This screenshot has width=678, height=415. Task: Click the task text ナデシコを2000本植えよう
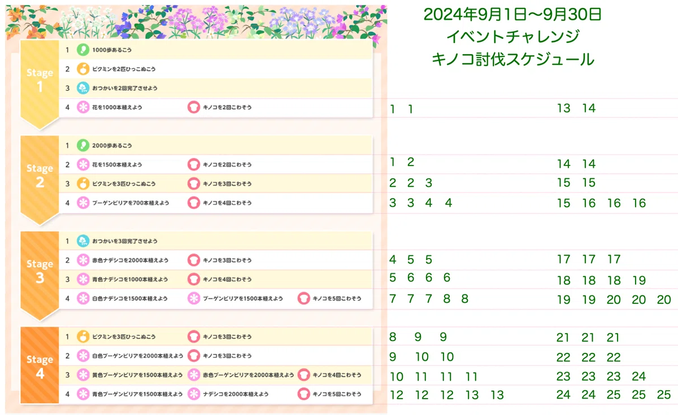236,394
